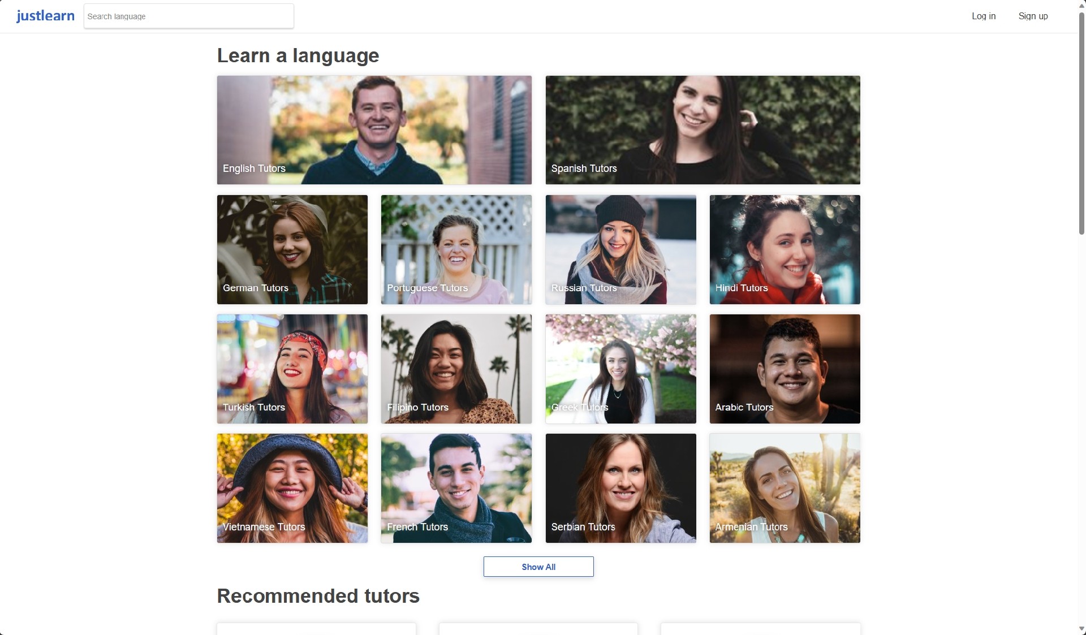The image size is (1086, 635).
Task: Open the Portuguese Tutors tile
Action: (456, 249)
